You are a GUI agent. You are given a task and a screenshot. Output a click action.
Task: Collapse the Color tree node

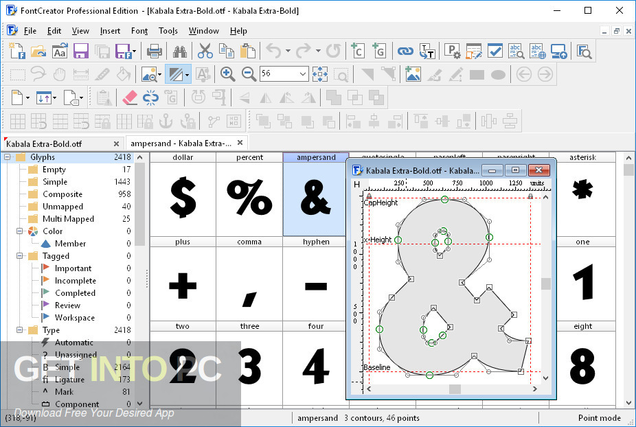tap(19, 231)
